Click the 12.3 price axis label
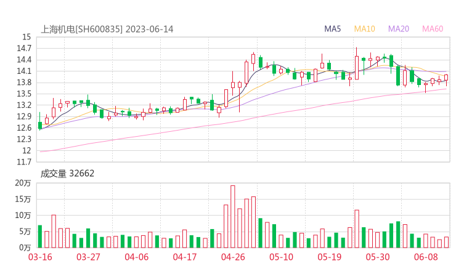This screenshot has height=271, width=456. [x=24, y=139]
